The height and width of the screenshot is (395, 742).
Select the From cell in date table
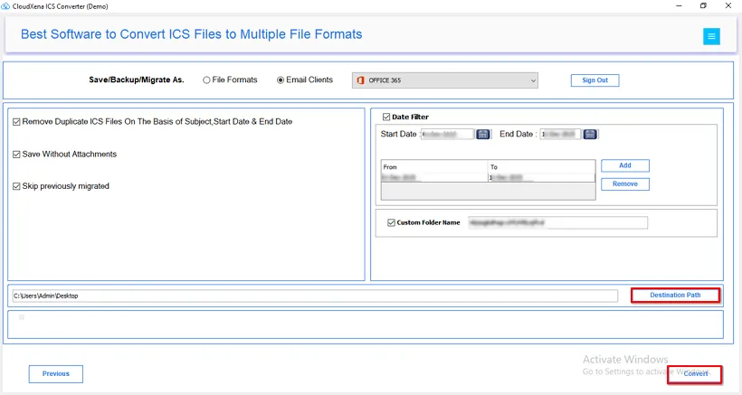tap(434, 178)
